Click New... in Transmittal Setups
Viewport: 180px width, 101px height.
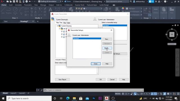coord(107,39)
